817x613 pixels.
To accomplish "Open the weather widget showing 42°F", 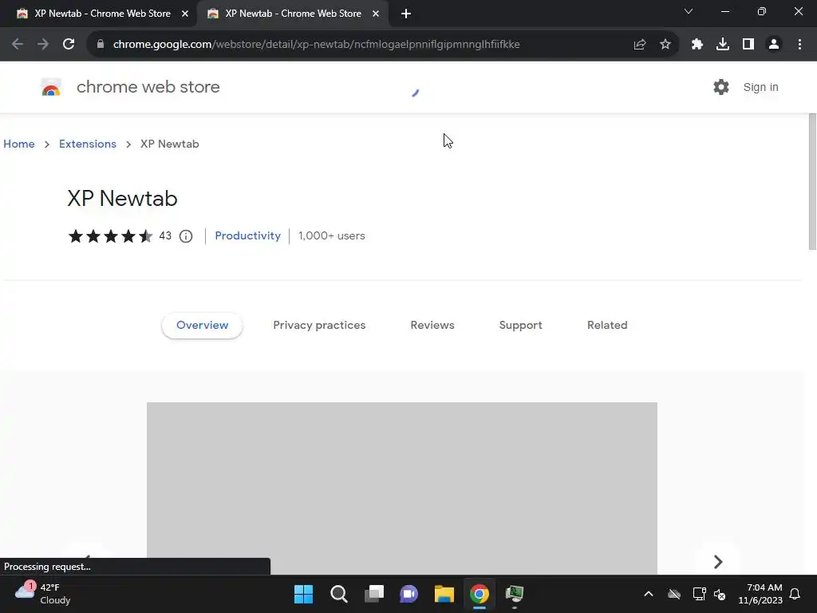I will pyautogui.click(x=43, y=594).
